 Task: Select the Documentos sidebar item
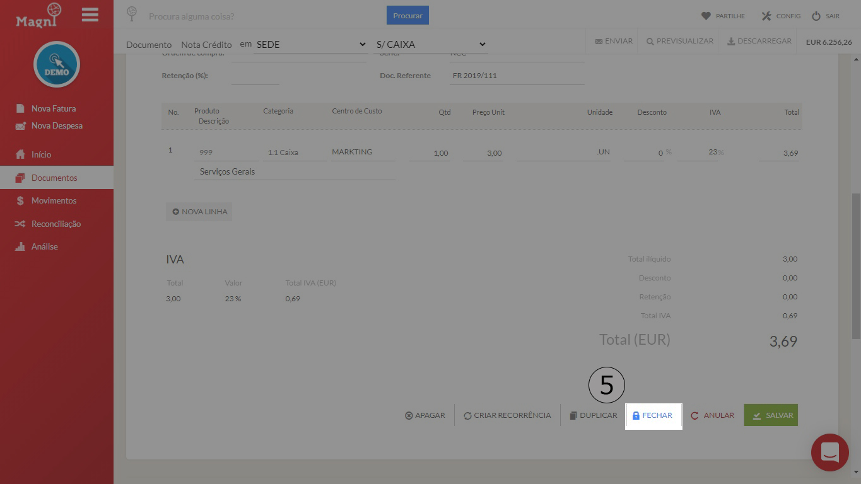pos(57,178)
